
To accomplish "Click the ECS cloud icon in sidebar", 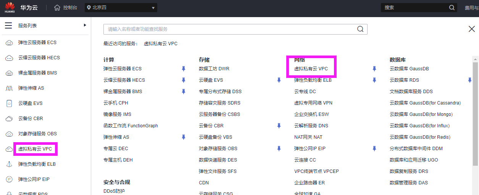I will tap(9, 43).
